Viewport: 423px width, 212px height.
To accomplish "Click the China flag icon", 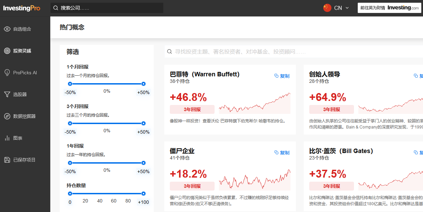I will (327, 8).
